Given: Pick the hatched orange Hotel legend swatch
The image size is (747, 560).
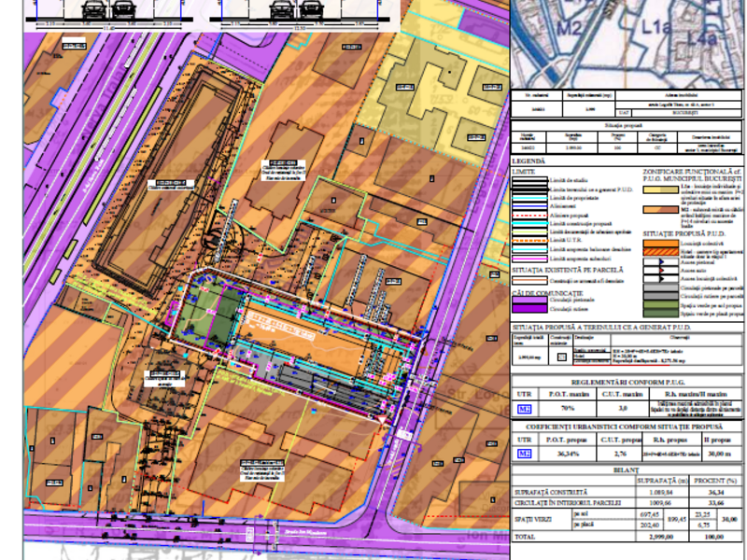Looking at the screenshot, I should 661,252.
